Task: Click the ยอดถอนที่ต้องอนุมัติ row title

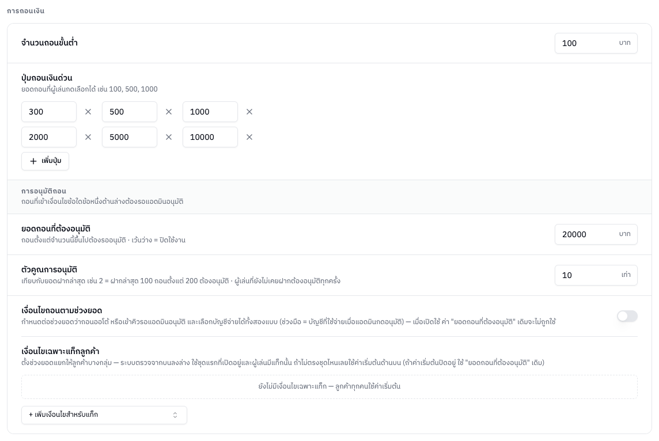Action: point(56,229)
